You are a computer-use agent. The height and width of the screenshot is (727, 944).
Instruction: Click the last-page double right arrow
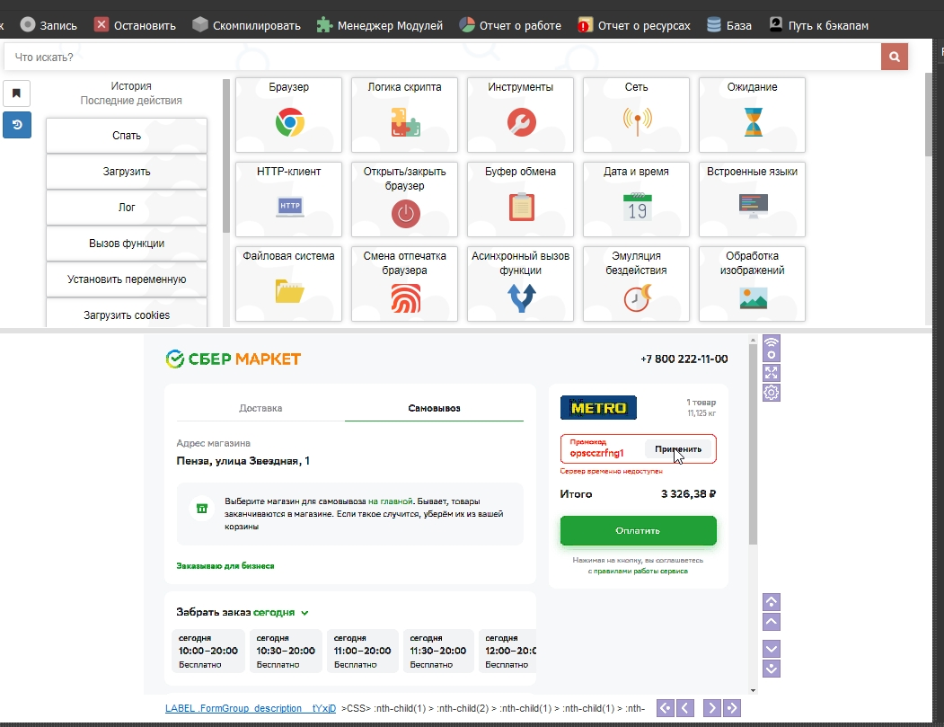(x=732, y=708)
